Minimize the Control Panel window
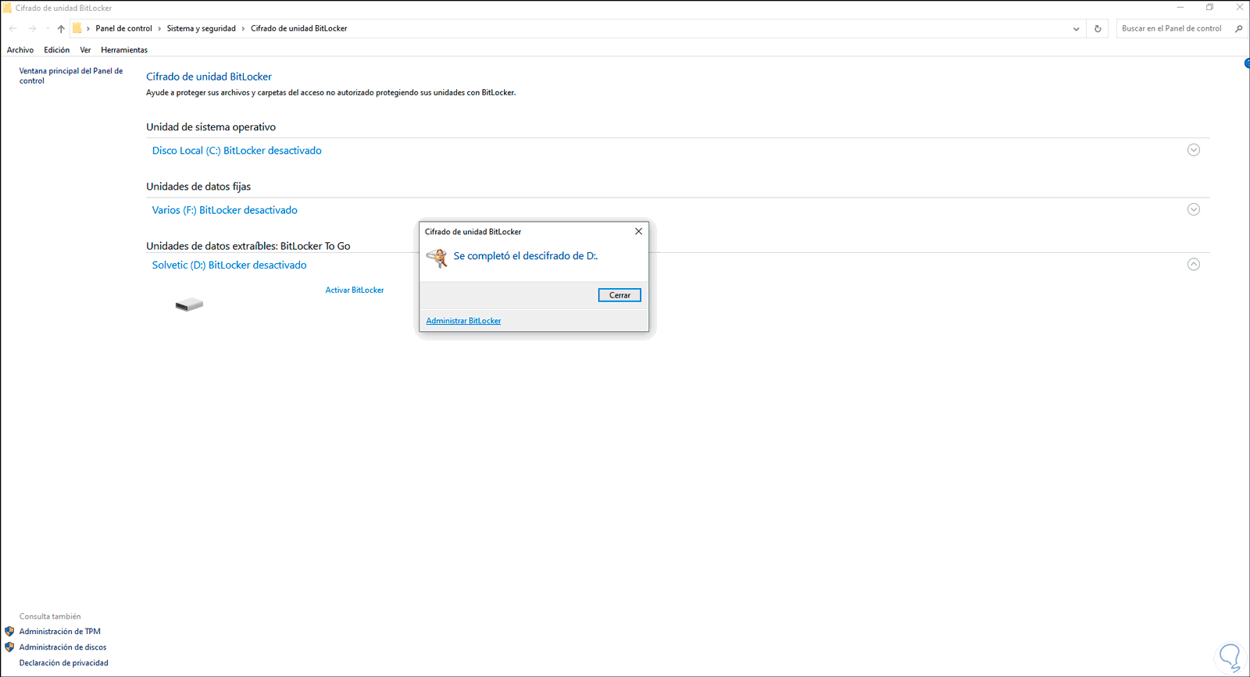The height and width of the screenshot is (677, 1250). click(1180, 8)
